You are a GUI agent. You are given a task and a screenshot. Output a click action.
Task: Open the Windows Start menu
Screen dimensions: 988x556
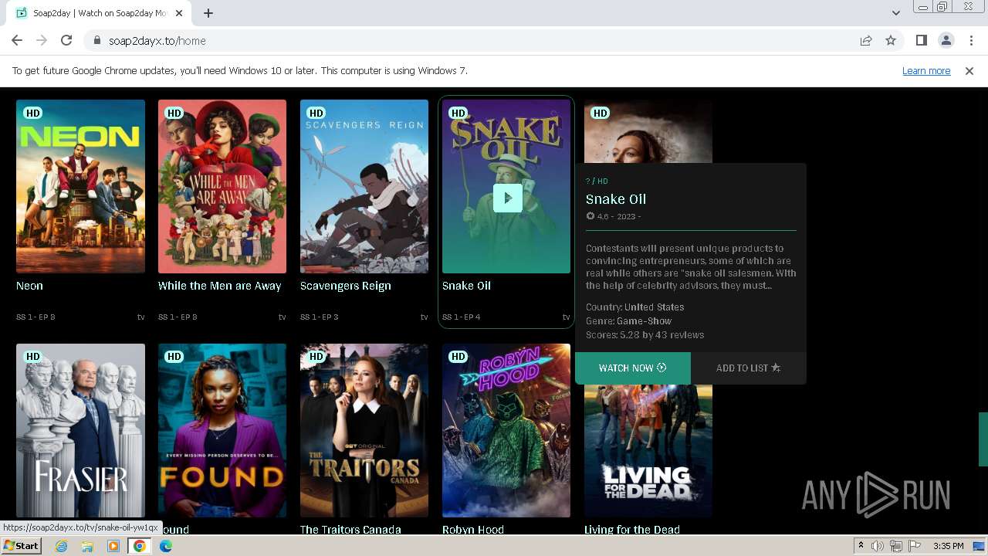tap(22, 546)
